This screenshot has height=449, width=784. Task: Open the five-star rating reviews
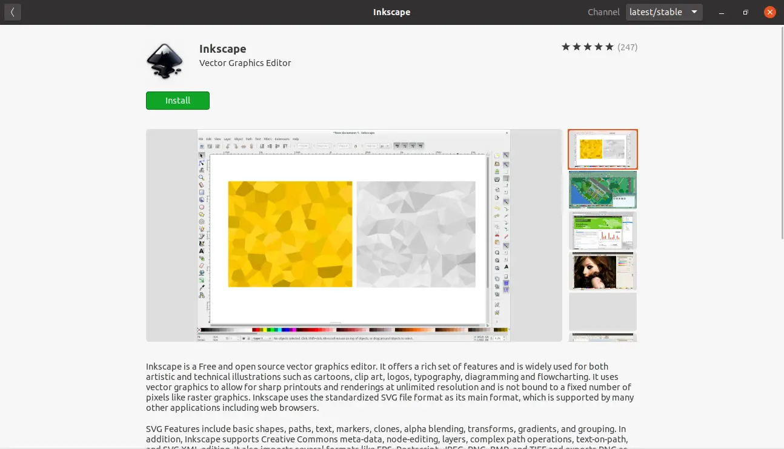click(587, 47)
